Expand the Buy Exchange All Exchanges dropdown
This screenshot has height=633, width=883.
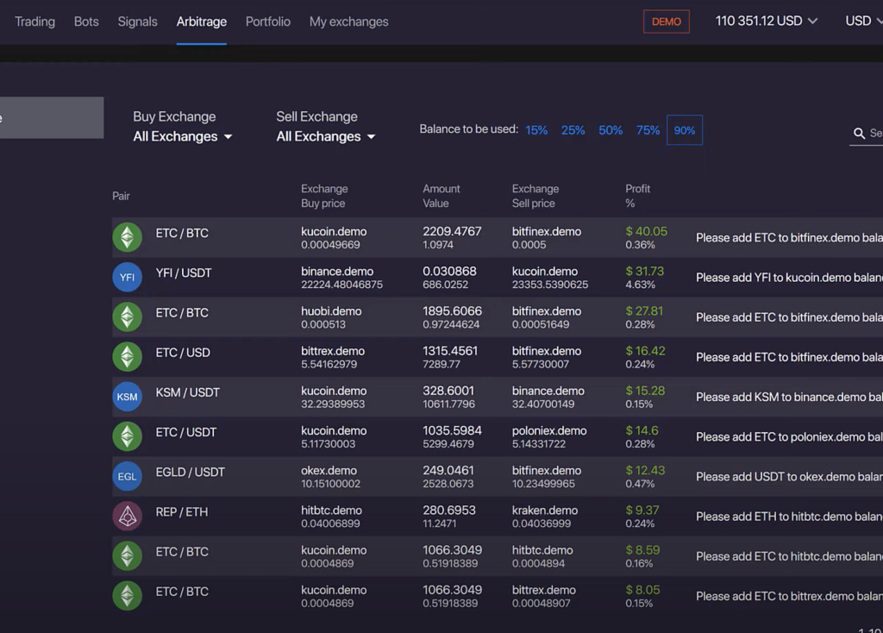183,136
